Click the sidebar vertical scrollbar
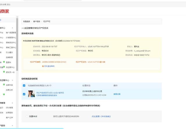 tap(17, 43)
